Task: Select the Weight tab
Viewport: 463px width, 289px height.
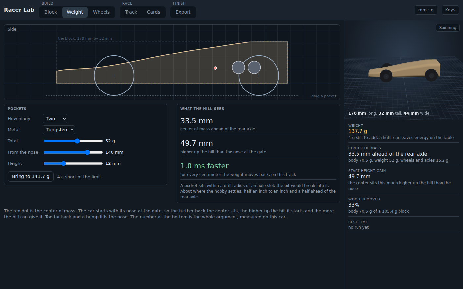Action: pyautogui.click(x=75, y=12)
